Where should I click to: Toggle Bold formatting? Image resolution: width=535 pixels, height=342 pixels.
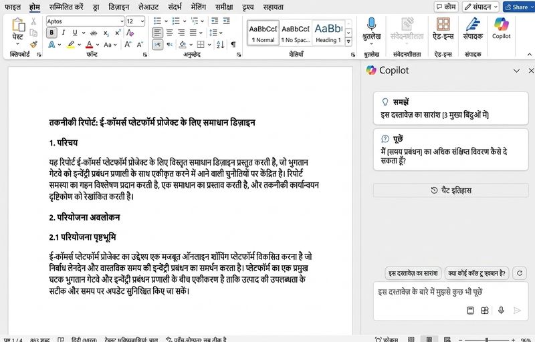pyautogui.click(x=51, y=33)
